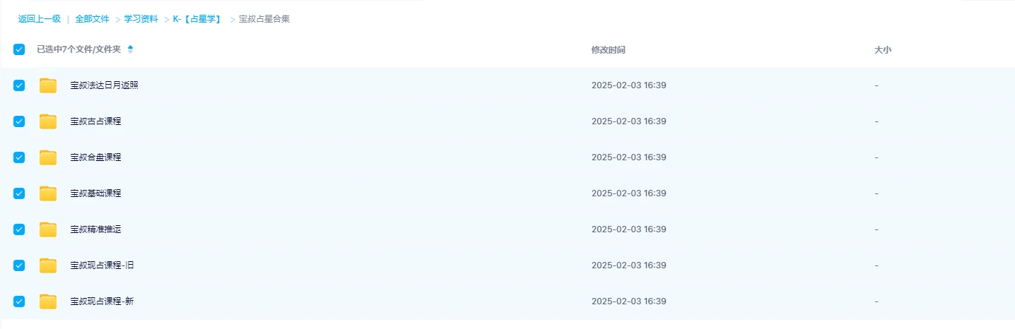The height and width of the screenshot is (329, 1015).
Task: Open the 宝叔古占课程 folder icon
Action: 48,121
